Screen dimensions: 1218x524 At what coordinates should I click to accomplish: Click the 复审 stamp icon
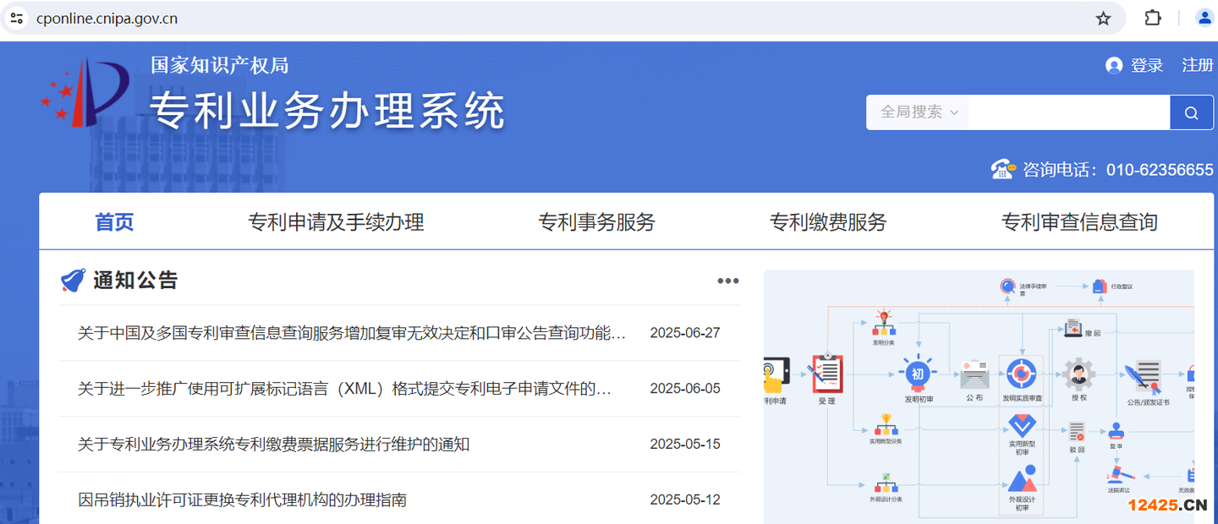pos(1116,430)
